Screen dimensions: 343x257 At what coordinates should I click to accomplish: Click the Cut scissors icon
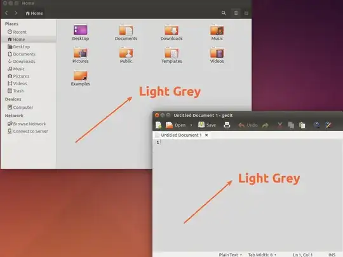coord(279,125)
